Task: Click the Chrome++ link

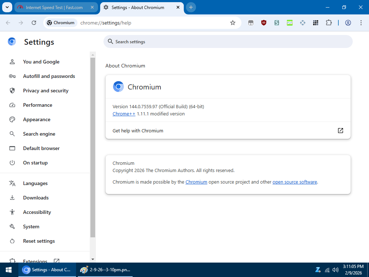Action: pos(124,114)
